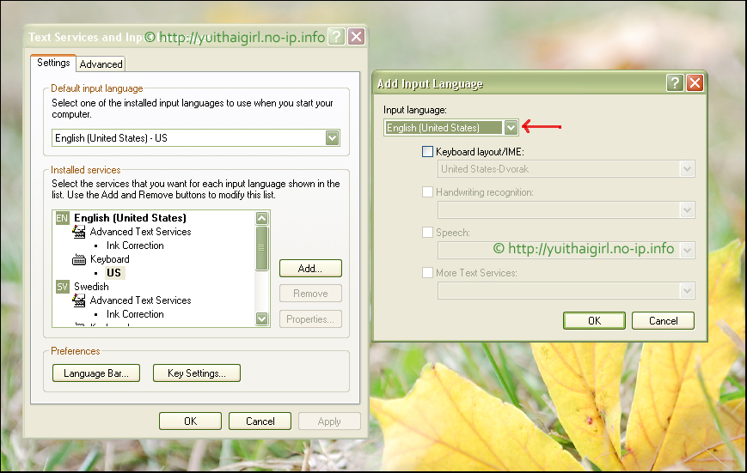The image size is (747, 473).
Task: Click Apply in Text Services window
Action: point(329,421)
